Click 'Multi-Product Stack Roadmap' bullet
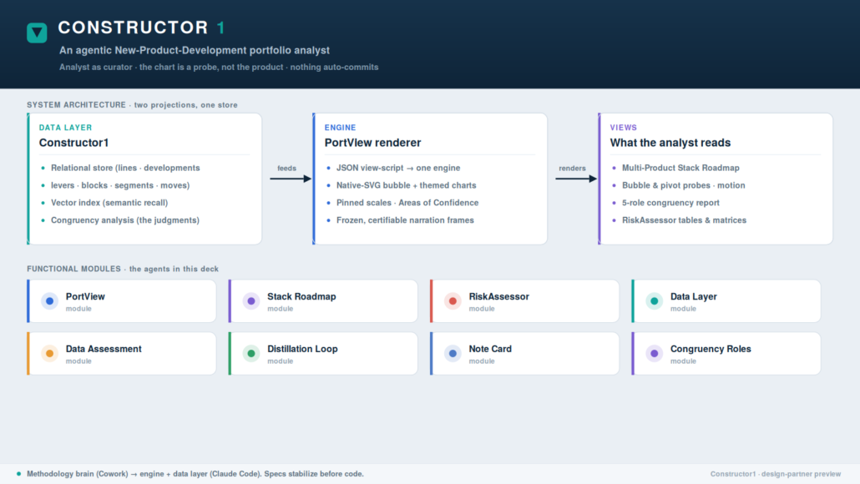 pyautogui.click(x=680, y=168)
